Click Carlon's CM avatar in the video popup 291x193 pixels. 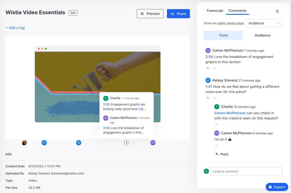tap(106, 118)
